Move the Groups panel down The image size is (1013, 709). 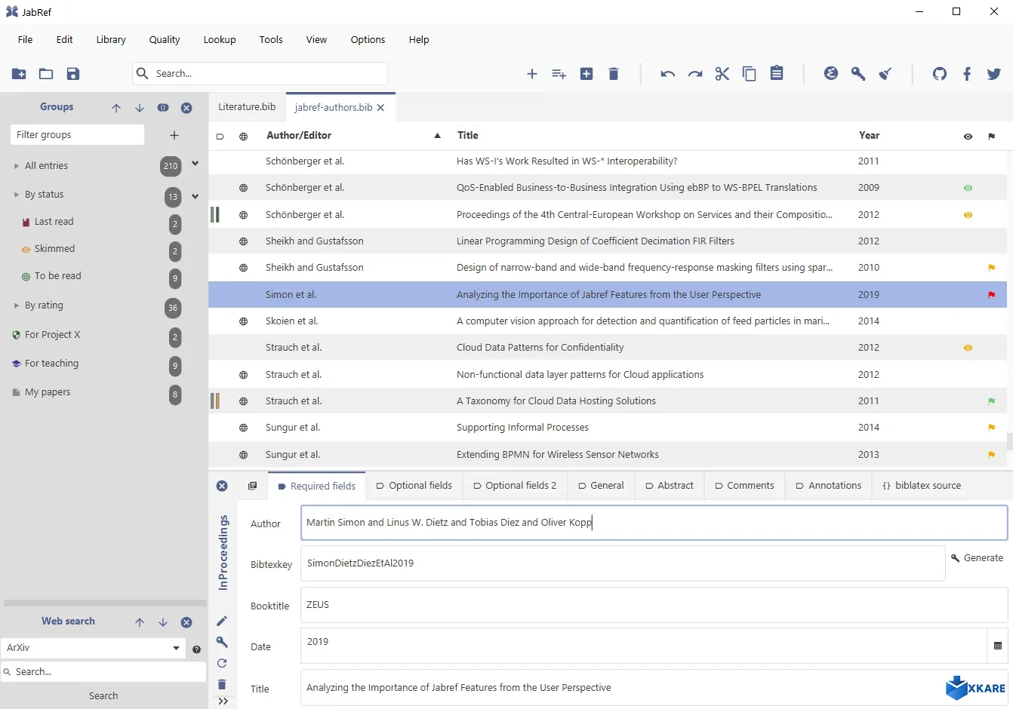140,108
